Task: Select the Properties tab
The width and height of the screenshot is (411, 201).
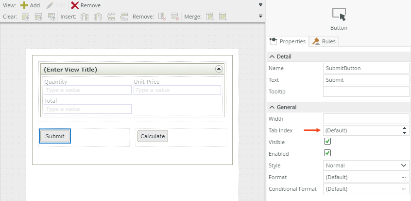Action: pyautogui.click(x=288, y=41)
